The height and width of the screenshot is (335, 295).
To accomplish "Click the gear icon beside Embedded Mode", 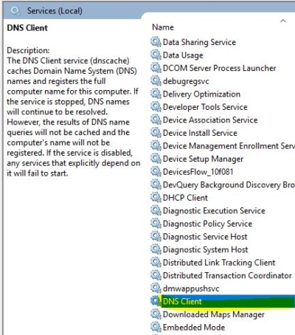I will tap(156, 327).
